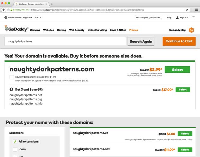
Task: Click the naughtydarkpatterns.com domain heading
Action: [52, 69]
